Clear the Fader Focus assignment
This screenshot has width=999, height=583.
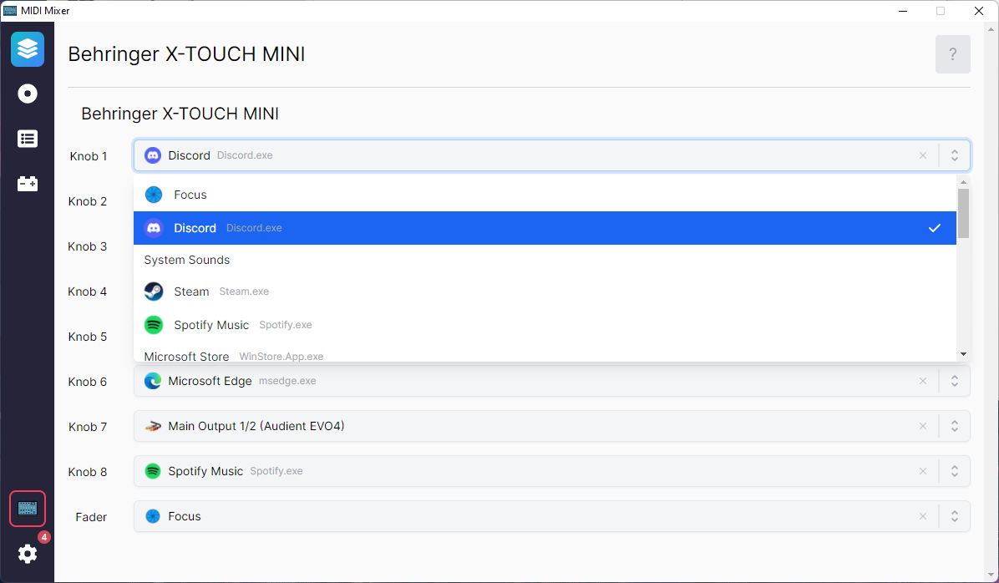pyautogui.click(x=922, y=516)
